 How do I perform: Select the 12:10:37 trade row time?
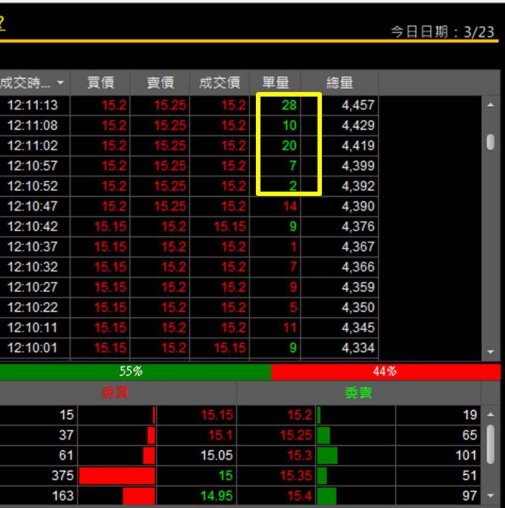tap(33, 247)
